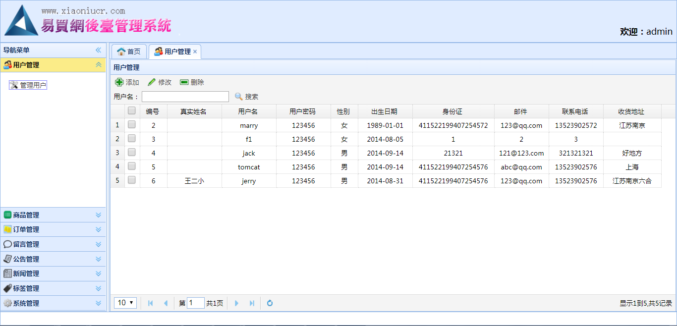Click the next page arrow icon
Screen dimensions: 677x326
(x=236, y=303)
